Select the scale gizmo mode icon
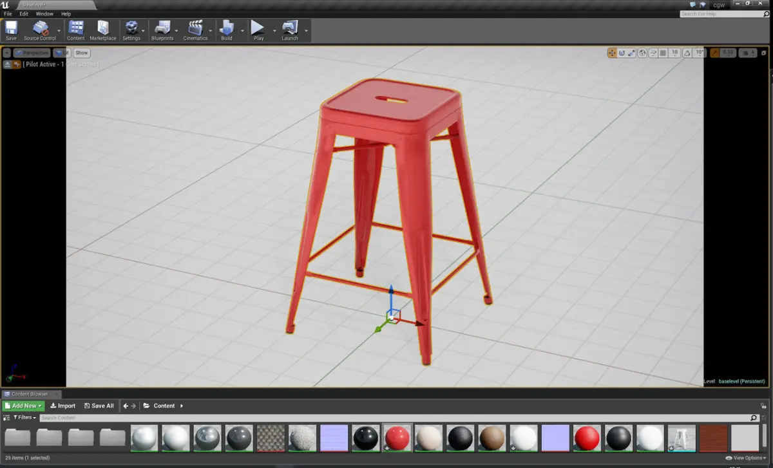The width and height of the screenshot is (773, 468). click(x=631, y=53)
